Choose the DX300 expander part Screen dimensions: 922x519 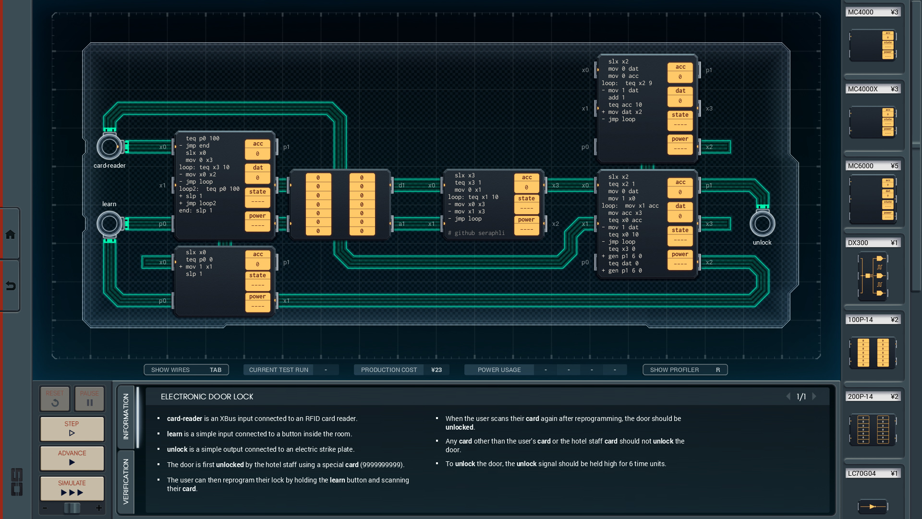pyautogui.click(x=873, y=276)
